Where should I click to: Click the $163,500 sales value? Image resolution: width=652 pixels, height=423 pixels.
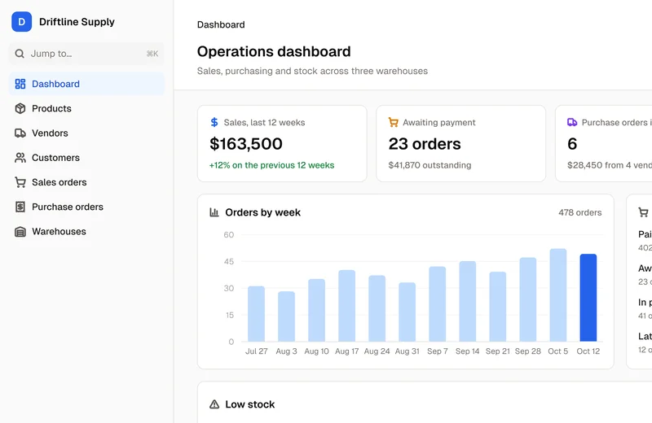[246, 144]
